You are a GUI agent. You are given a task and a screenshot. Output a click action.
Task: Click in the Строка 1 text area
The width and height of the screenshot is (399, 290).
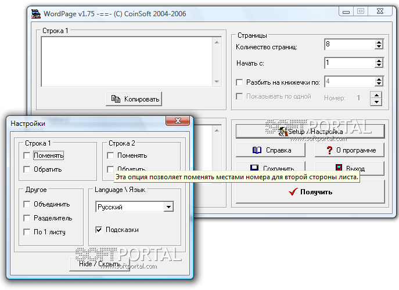pos(127,61)
